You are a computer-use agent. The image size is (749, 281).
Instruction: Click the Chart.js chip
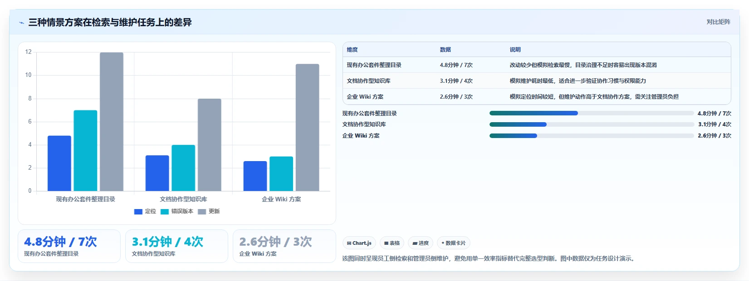(359, 243)
